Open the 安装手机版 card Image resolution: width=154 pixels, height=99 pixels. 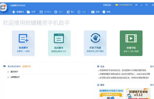(x=95, y=43)
